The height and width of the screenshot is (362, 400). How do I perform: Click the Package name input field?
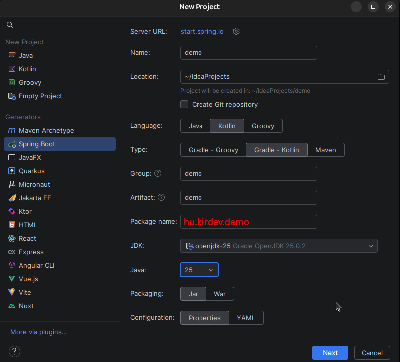click(248, 222)
